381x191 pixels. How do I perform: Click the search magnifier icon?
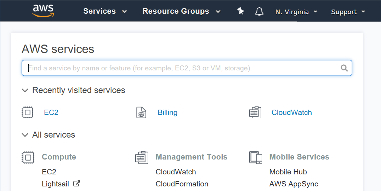[x=344, y=68]
